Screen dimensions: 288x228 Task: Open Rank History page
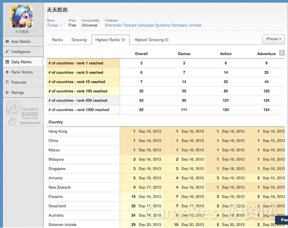point(23,72)
